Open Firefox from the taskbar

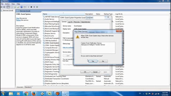pos(34,94)
